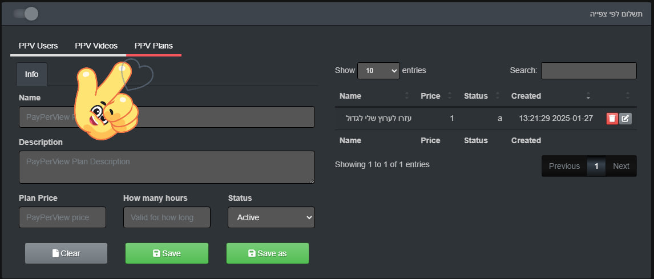The width and height of the screenshot is (654, 279).
Task: Sort table by Created column arrows
Action: pyautogui.click(x=588, y=96)
